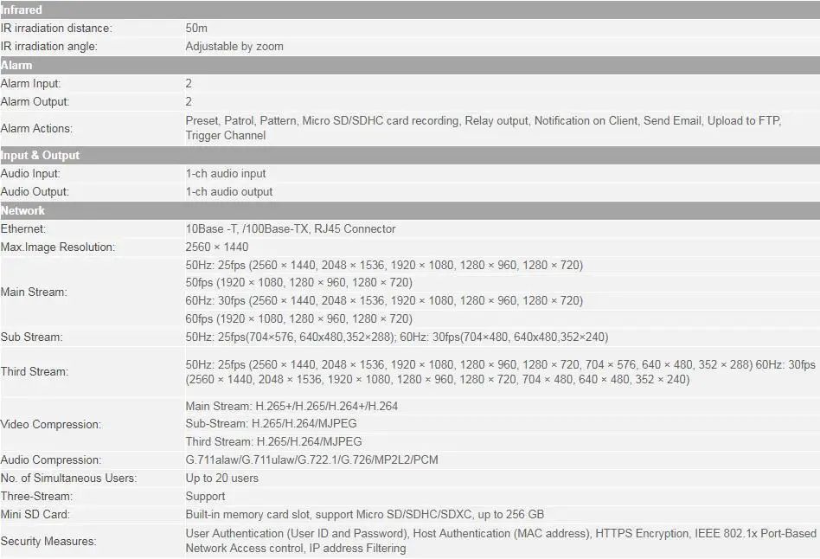The height and width of the screenshot is (559, 820).
Task: Click the 'Support' value for Three-Stream
Action: pos(205,496)
